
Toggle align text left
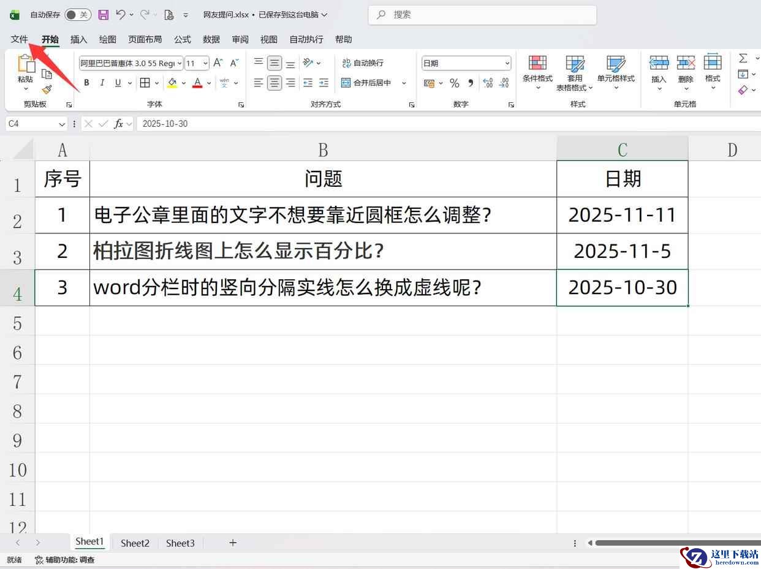tap(259, 83)
